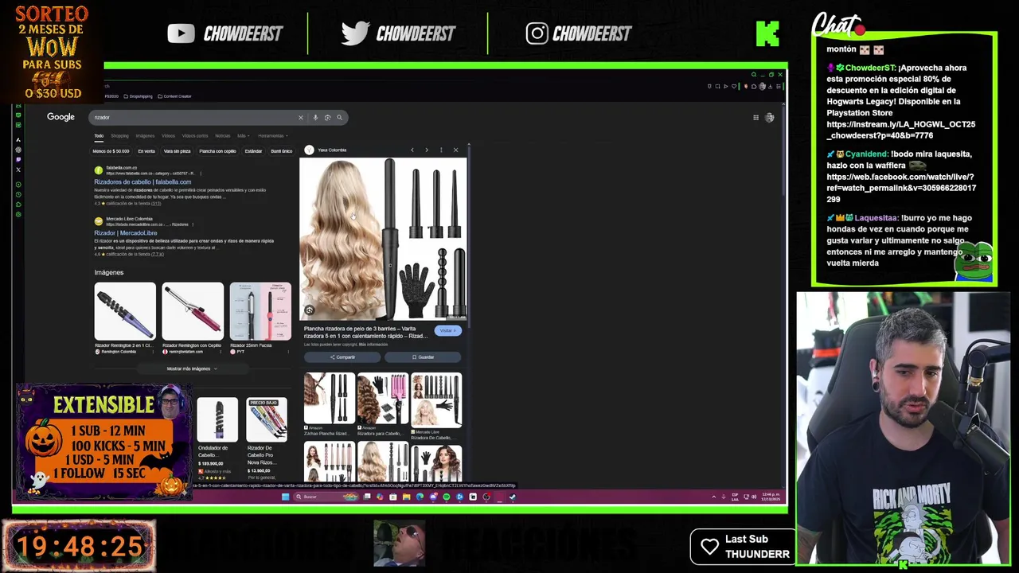Image resolution: width=1019 pixels, height=573 pixels.
Task: Click the Twitter icon in stream header
Action: point(354,33)
